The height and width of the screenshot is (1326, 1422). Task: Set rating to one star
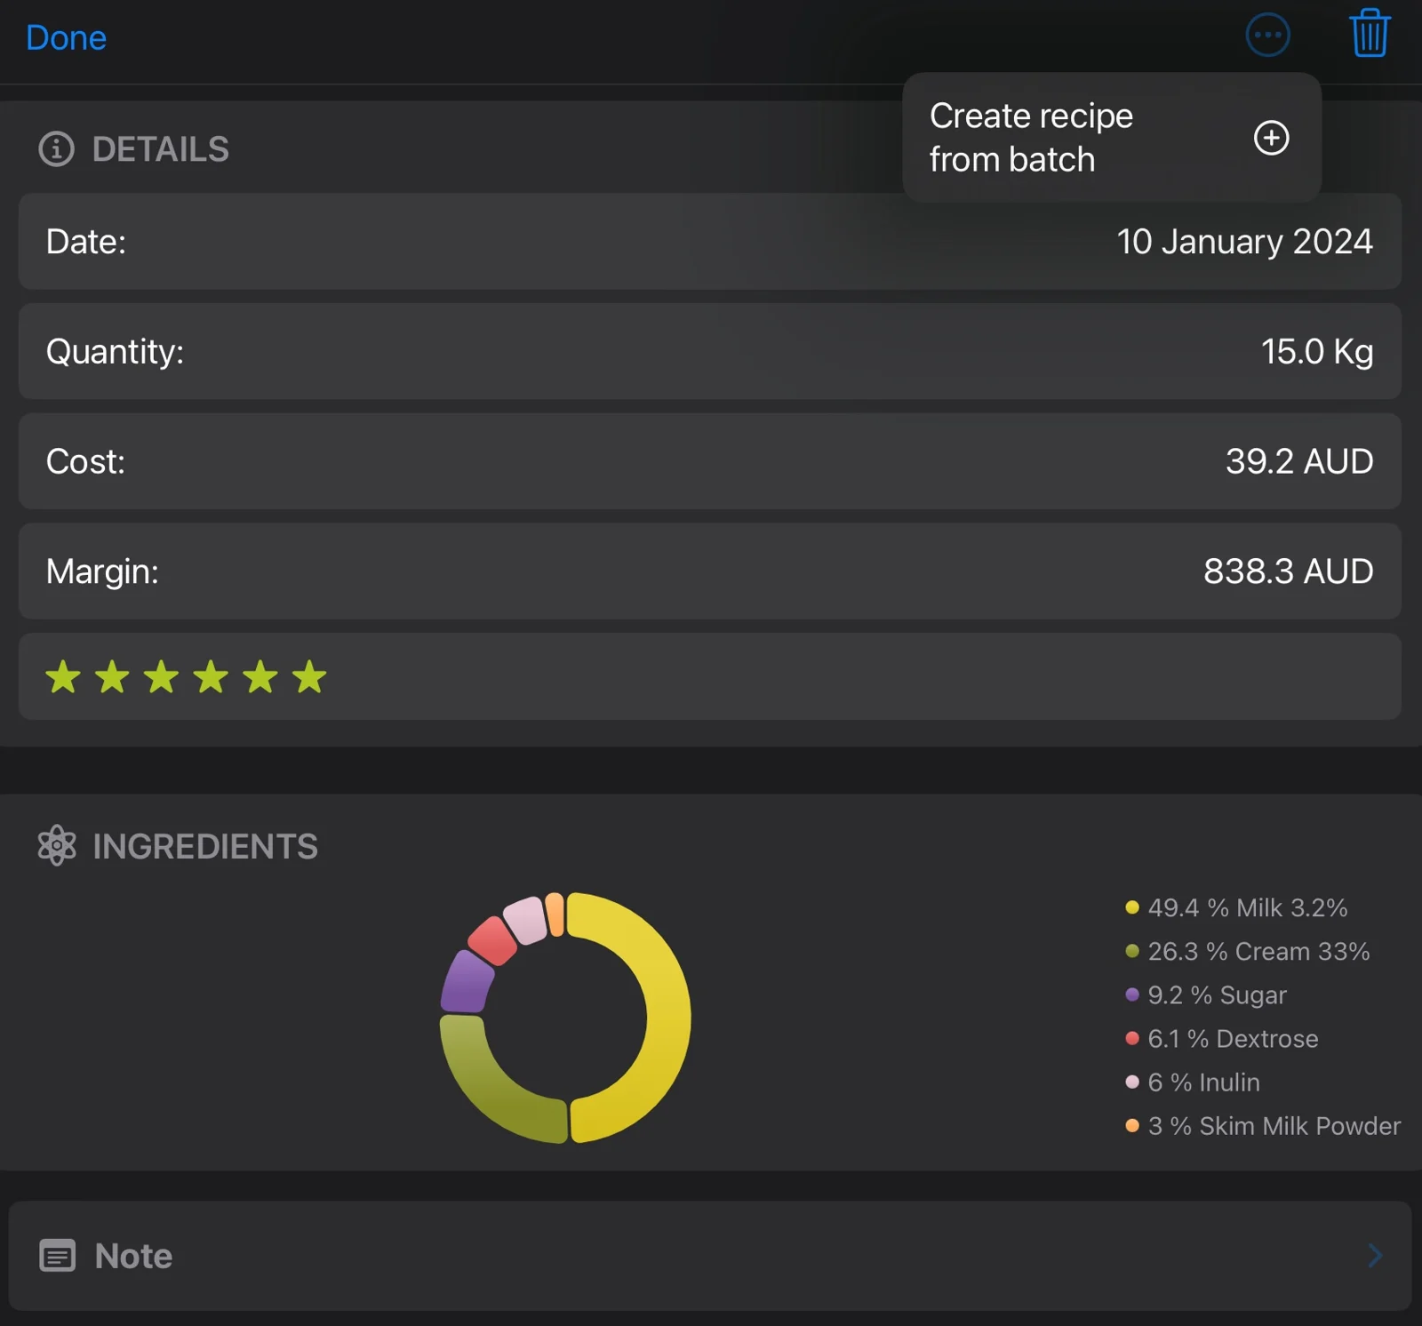(63, 677)
